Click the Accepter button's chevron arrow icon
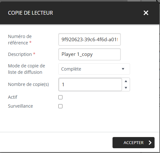 tap(150, 142)
